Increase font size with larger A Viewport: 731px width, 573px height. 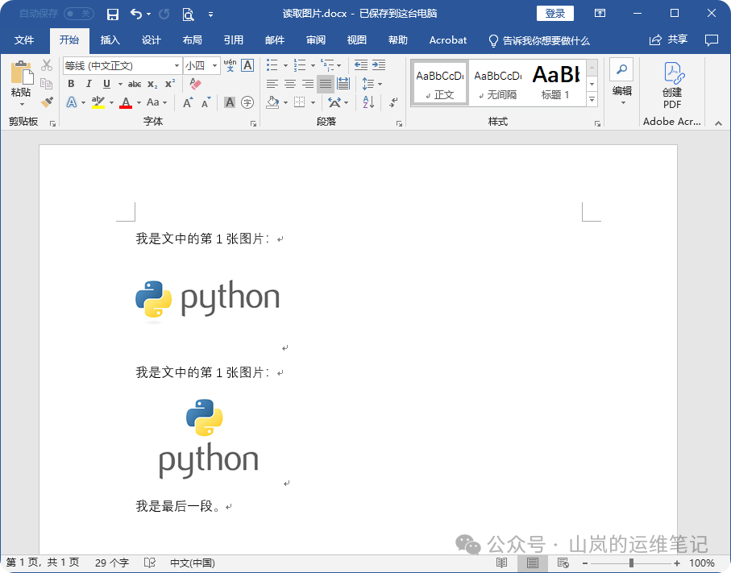click(x=188, y=102)
